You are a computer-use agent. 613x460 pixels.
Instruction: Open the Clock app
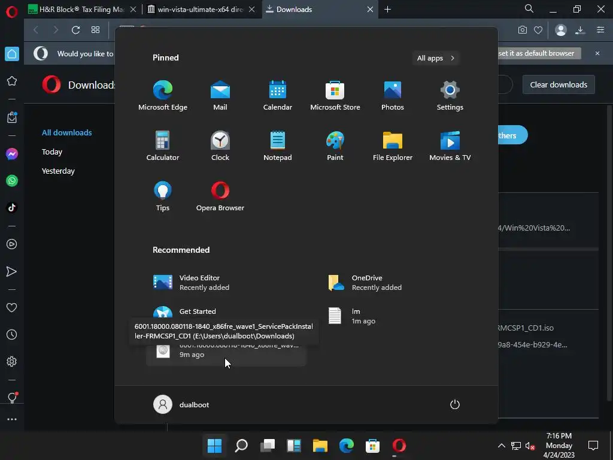click(220, 146)
